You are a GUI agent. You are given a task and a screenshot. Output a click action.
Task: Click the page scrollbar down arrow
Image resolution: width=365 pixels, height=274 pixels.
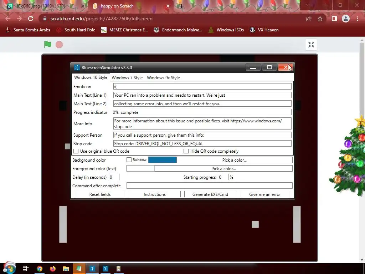362,260
